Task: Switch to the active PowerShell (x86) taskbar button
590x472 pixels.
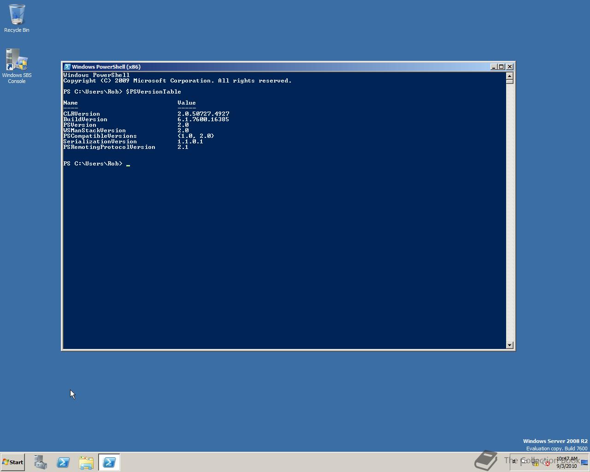Action: pyautogui.click(x=109, y=462)
